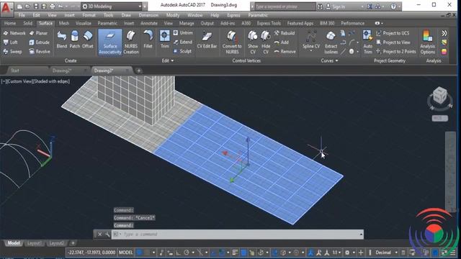Click Show CV
This screenshot has width=461, height=259.
(253, 42)
